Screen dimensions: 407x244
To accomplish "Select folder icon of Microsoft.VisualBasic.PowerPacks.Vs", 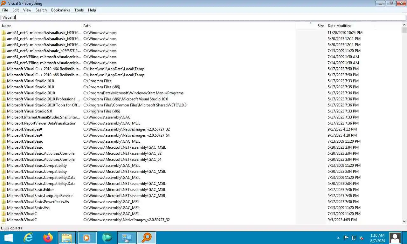I will (4, 202).
